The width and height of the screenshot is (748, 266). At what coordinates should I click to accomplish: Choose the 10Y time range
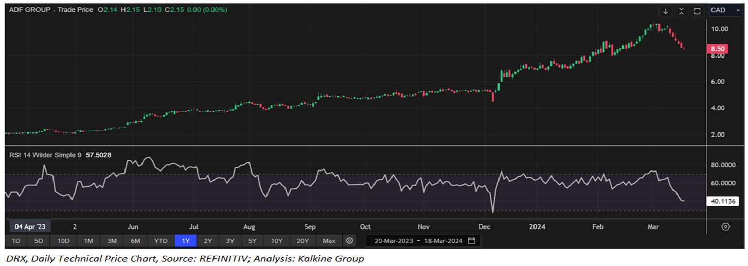(x=277, y=241)
